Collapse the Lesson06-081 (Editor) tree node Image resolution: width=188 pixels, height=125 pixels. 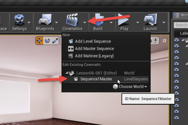point(67,73)
